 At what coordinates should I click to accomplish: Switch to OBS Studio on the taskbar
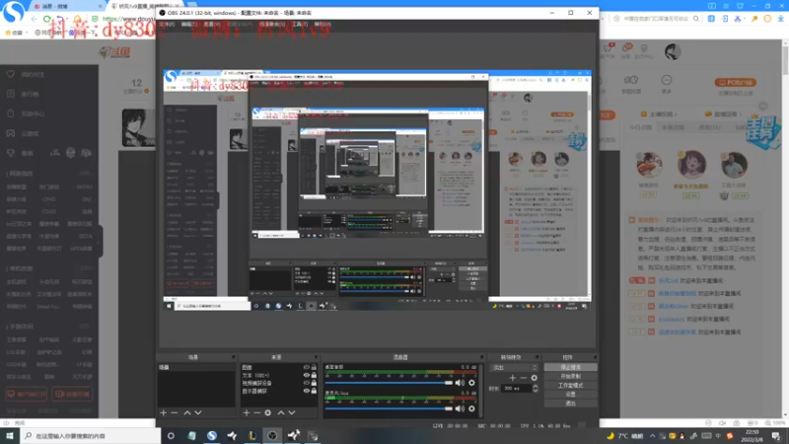272,435
